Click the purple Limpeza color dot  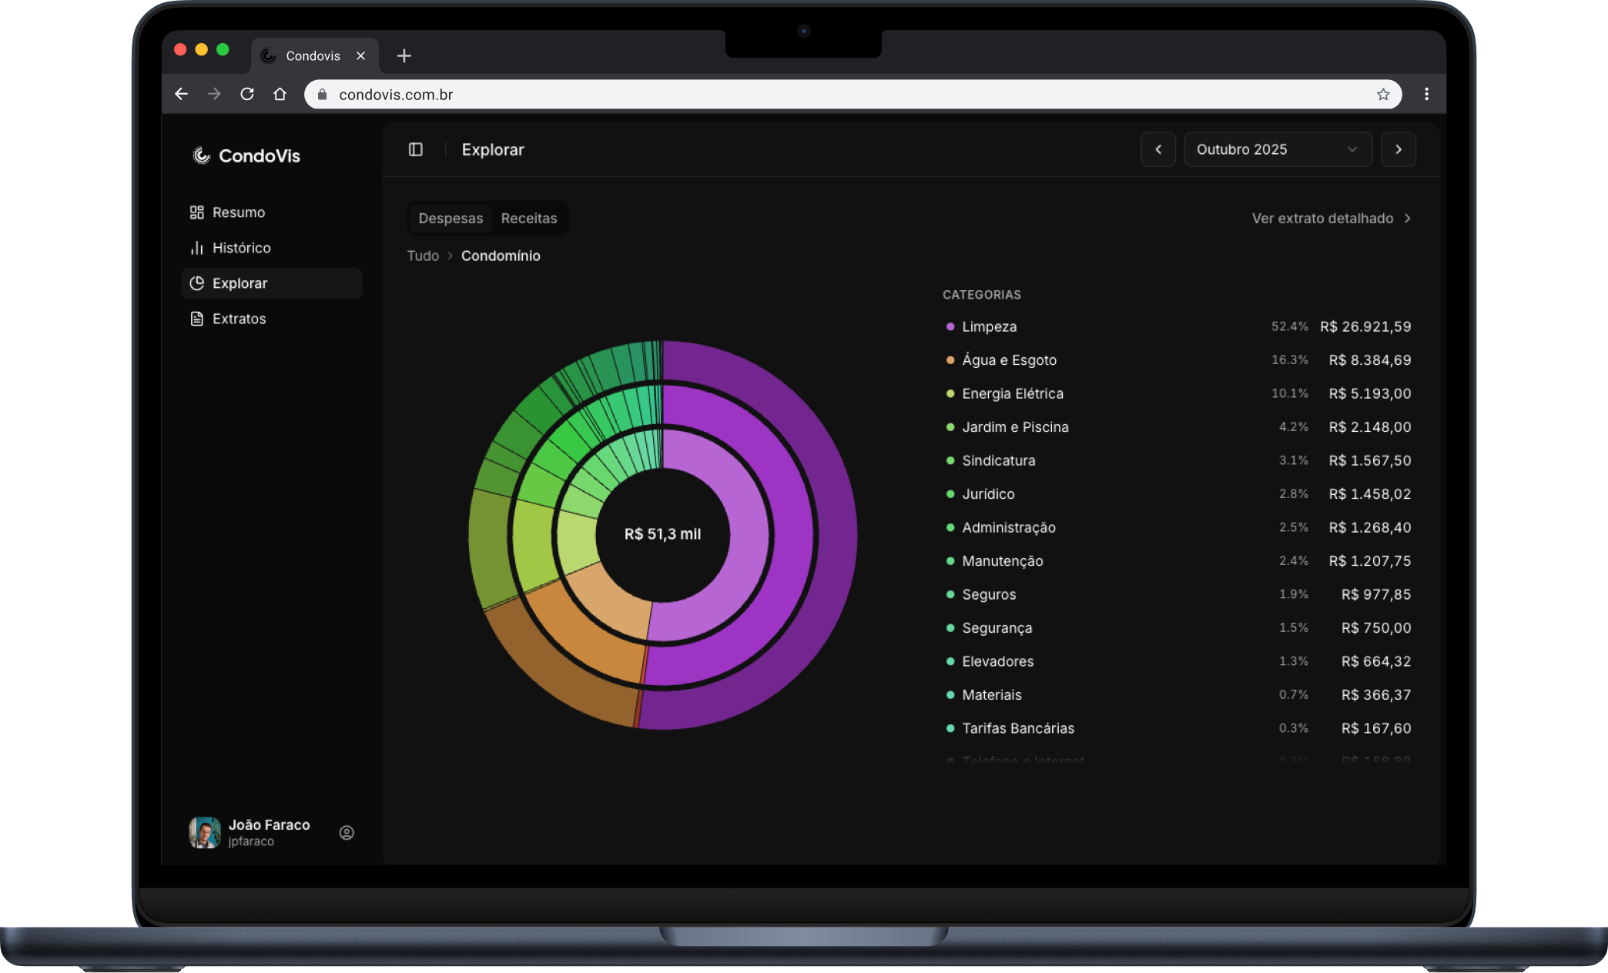[x=950, y=326]
